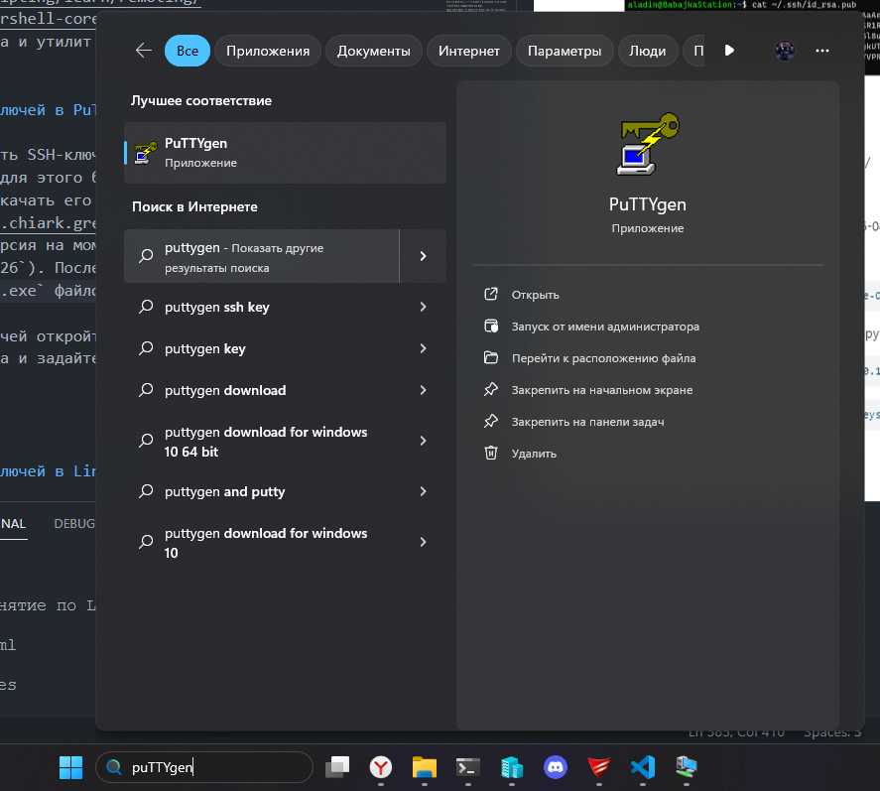
Task: Expand the 'puttygen ssh key' suggestion arrow
Action: pyautogui.click(x=424, y=308)
